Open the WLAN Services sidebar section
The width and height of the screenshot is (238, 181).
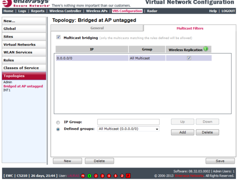click(24, 52)
